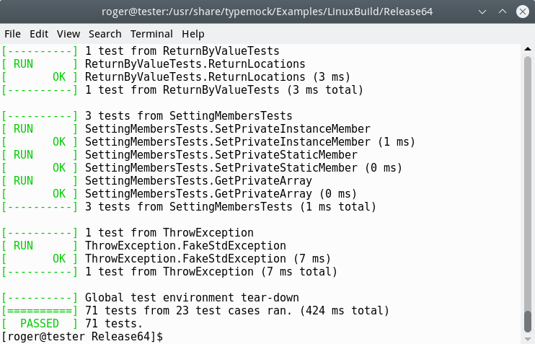Click the ThrowException.FakeStdException OK result line
The image size is (535, 344).
pos(208,259)
